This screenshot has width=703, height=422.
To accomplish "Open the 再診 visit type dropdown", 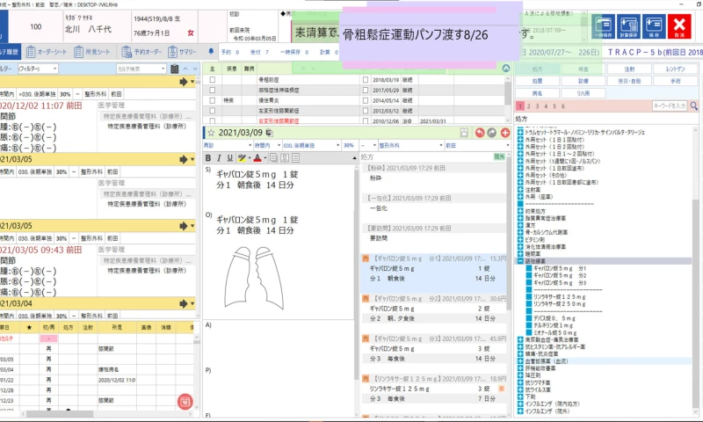I will point(228,145).
